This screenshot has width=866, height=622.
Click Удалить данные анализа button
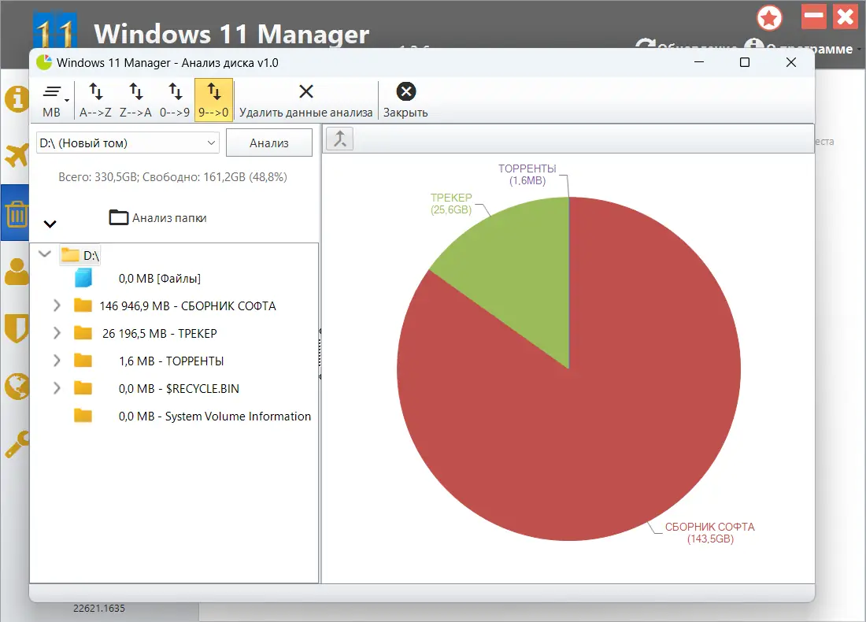point(306,100)
